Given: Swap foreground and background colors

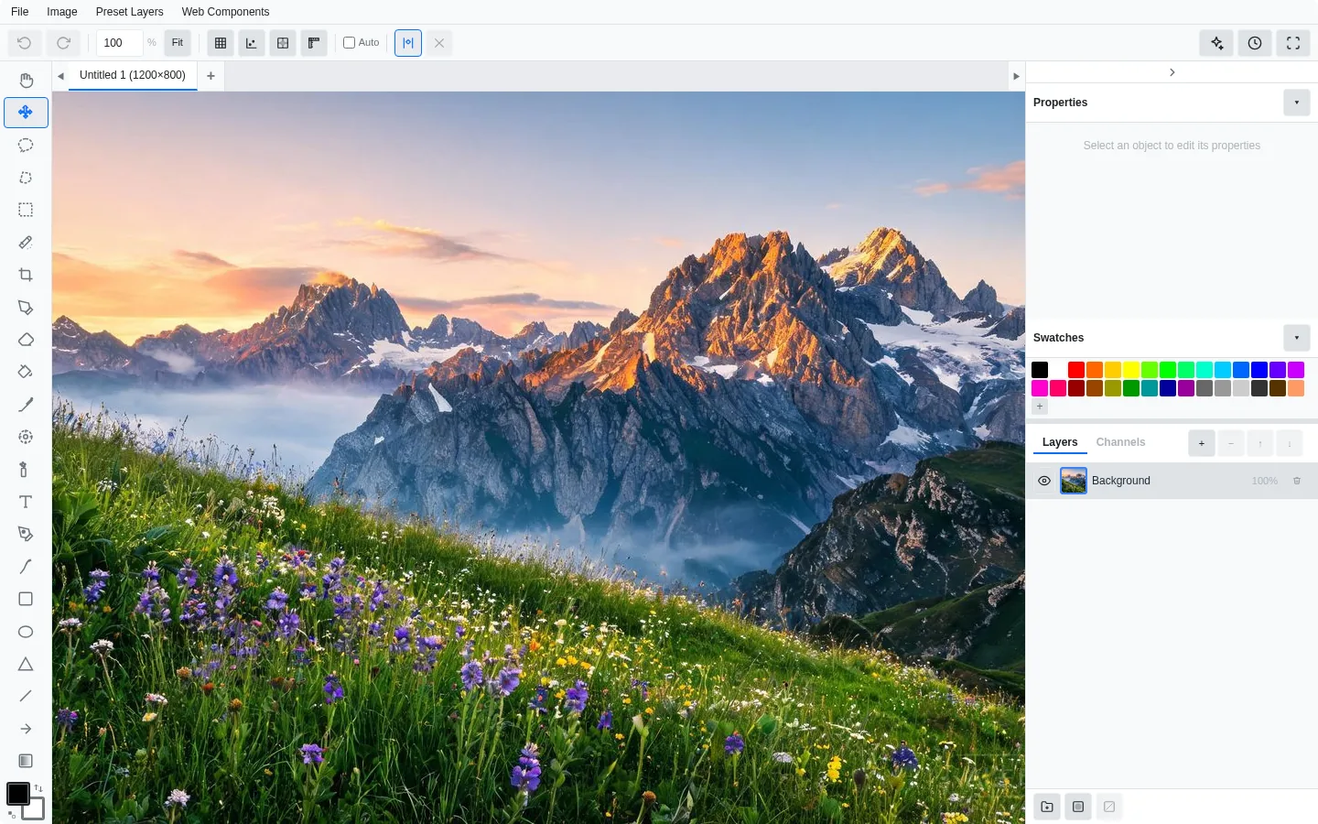Looking at the screenshot, I should click(x=38, y=788).
